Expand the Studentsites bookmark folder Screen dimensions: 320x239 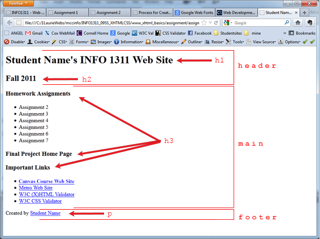(228, 33)
